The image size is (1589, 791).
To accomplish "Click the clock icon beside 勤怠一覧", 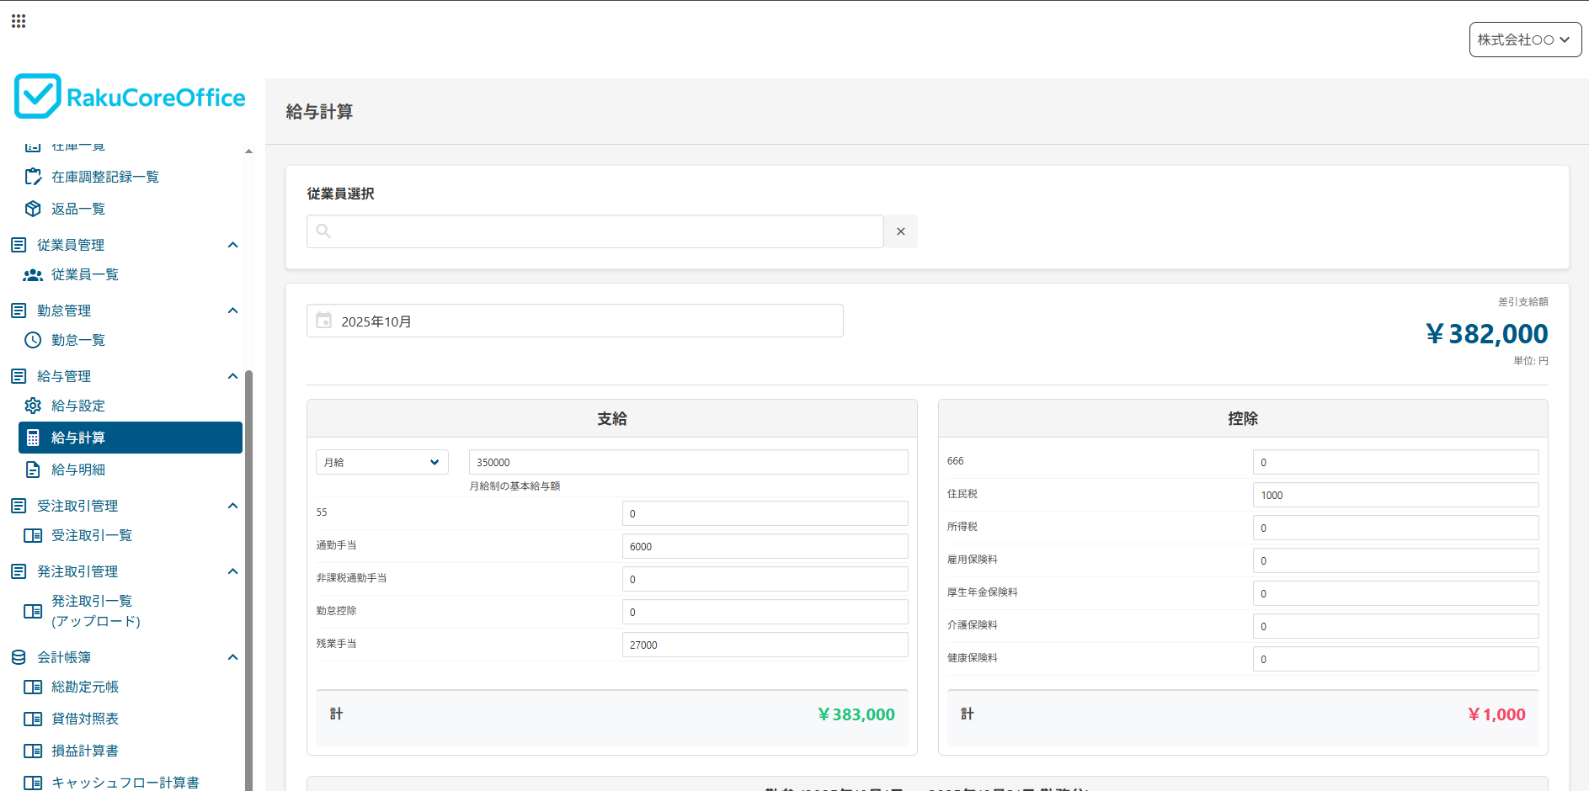I will pyautogui.click(x=33, y=340).
